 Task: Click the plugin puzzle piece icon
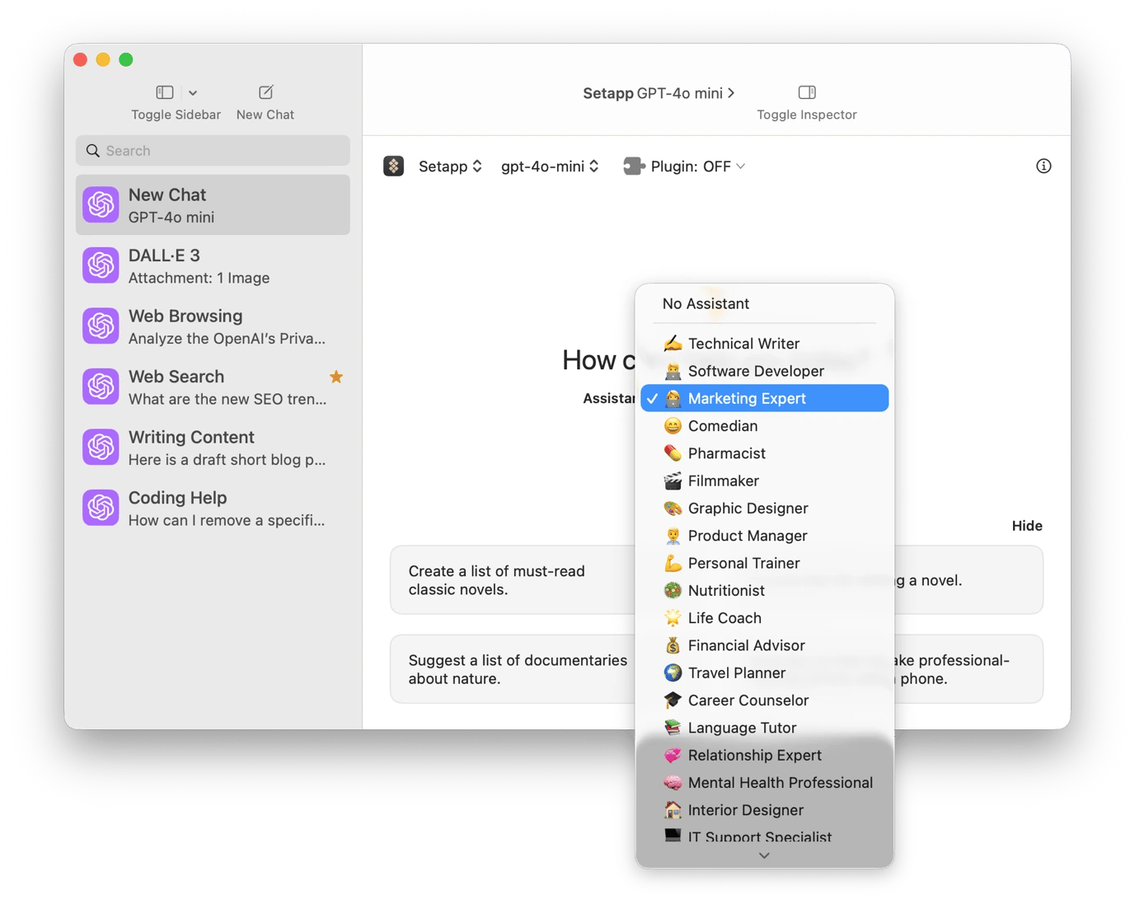(x=634, y=166)
